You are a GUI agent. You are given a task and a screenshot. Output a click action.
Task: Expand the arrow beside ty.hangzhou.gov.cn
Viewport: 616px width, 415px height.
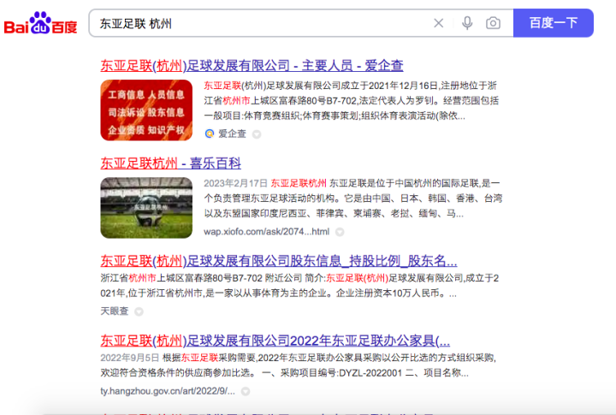(245, 391)
